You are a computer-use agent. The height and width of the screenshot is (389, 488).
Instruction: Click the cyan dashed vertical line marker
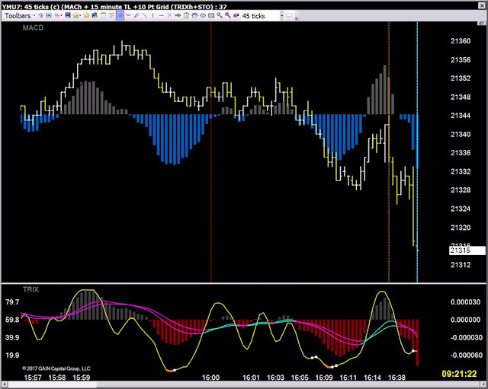[x=417, y=151]
